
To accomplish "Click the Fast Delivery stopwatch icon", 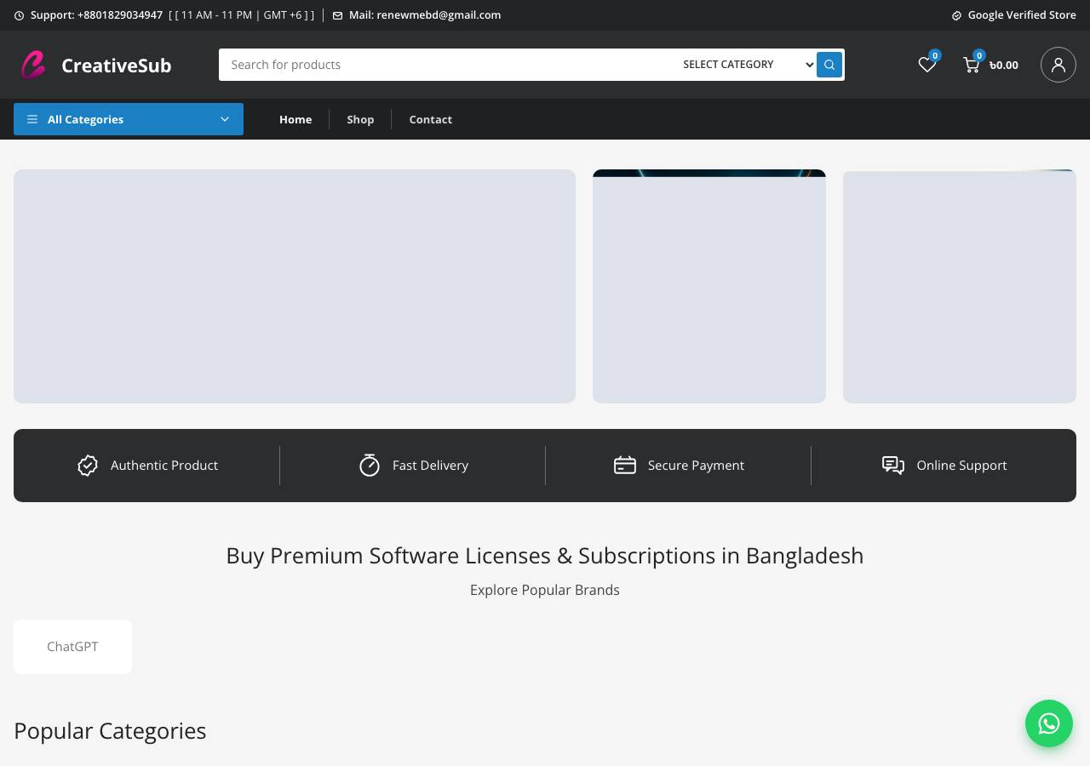I will 370,466.
